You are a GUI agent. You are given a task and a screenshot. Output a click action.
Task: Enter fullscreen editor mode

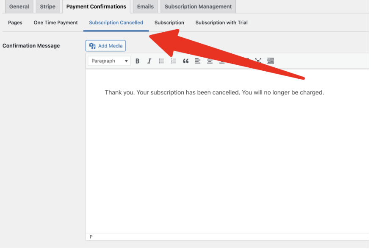pyautogui.click(x=258, y=61)
